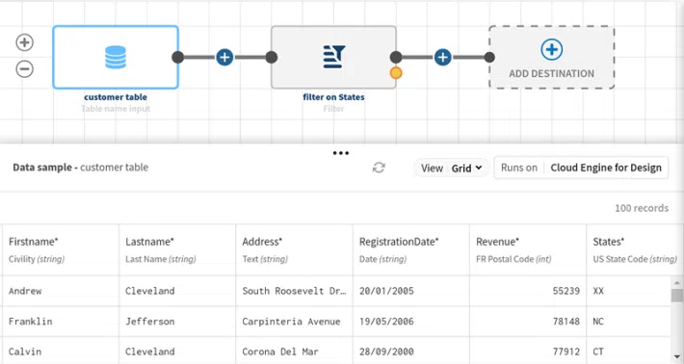Open the Runs on Cloud Engine selector
The width and height of the screenshot is (684, 364).
click(x=581, y=168)
